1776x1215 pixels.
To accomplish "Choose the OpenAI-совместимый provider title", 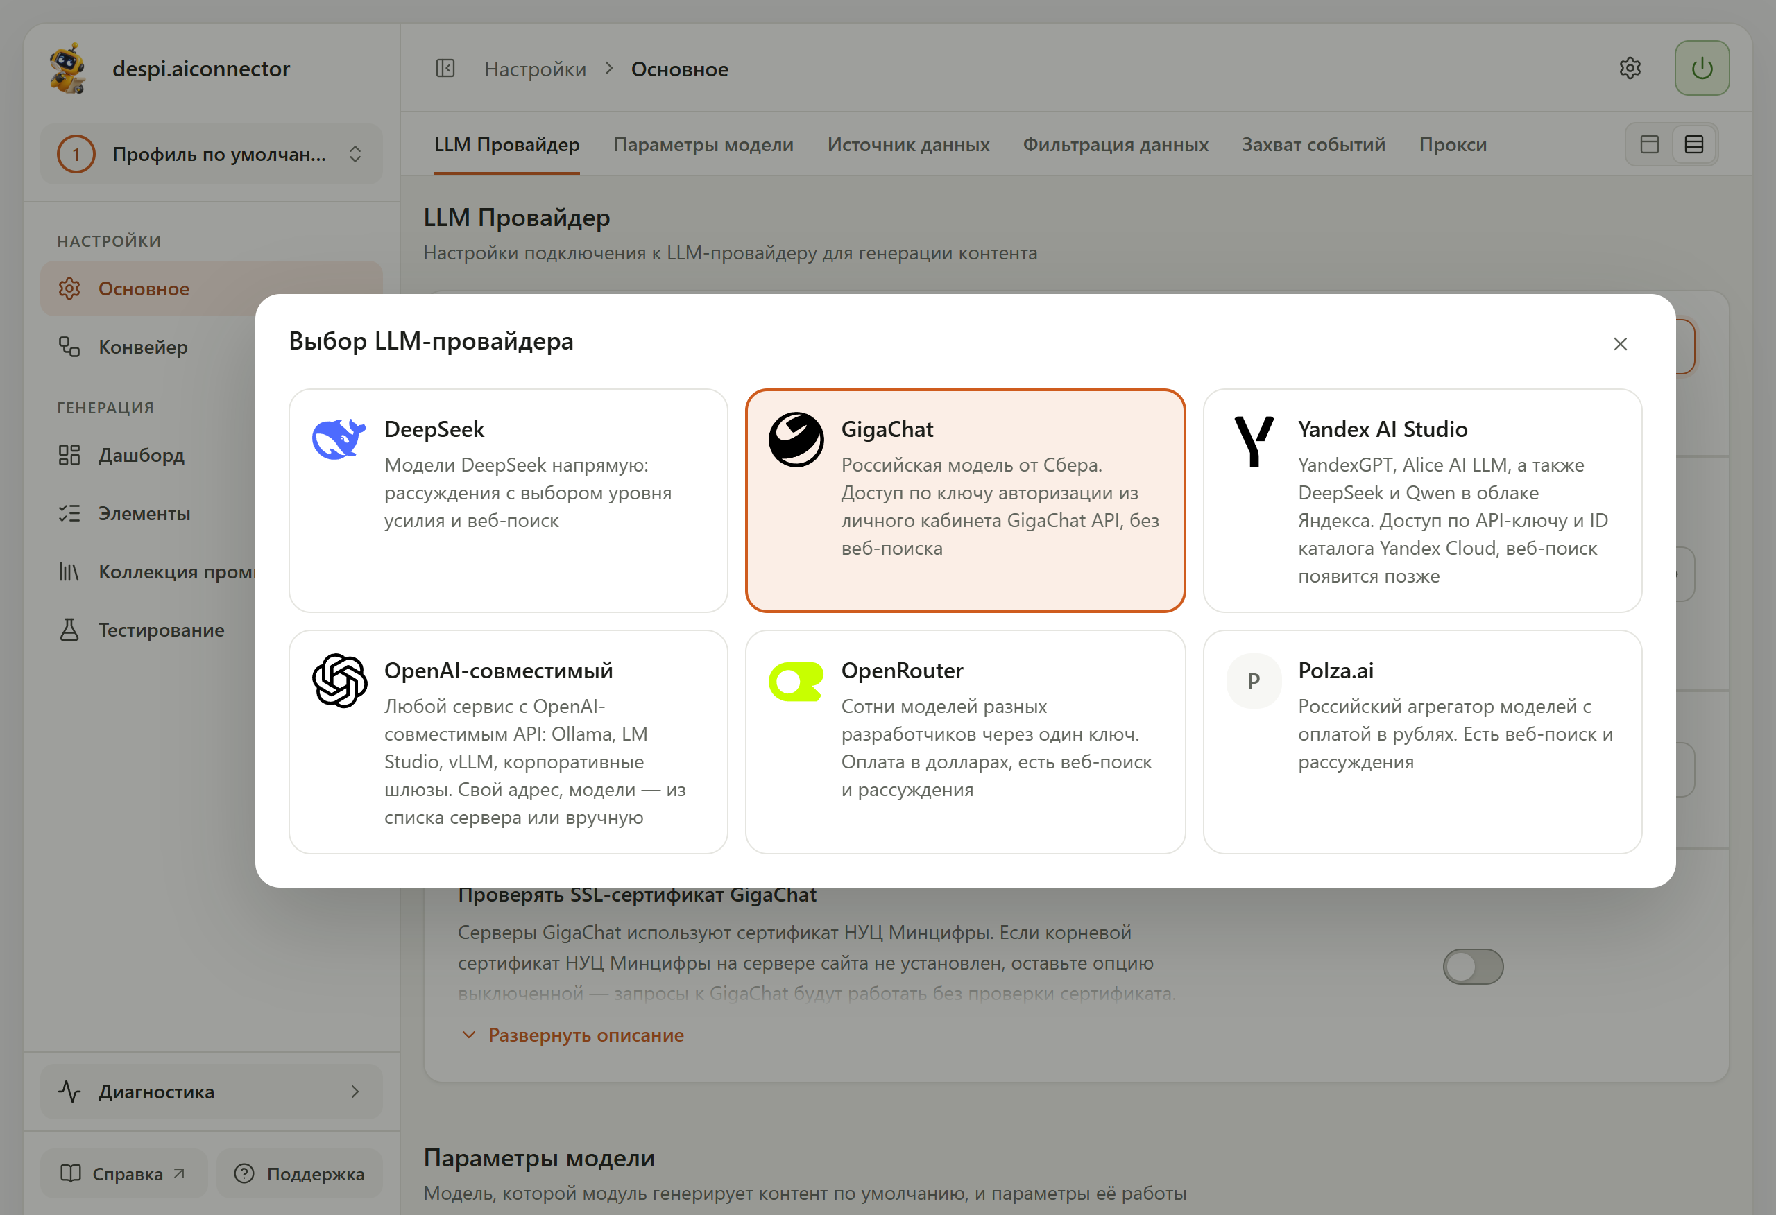I will pyautogui.click(x=498, y=671).
